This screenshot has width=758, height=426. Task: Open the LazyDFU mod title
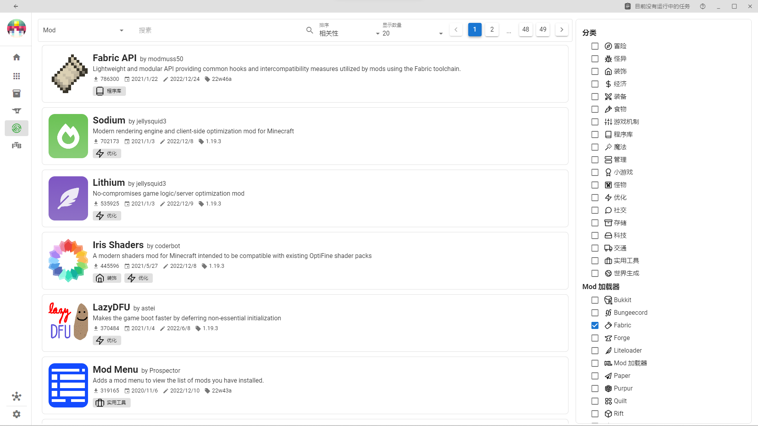tap(111, 307)
